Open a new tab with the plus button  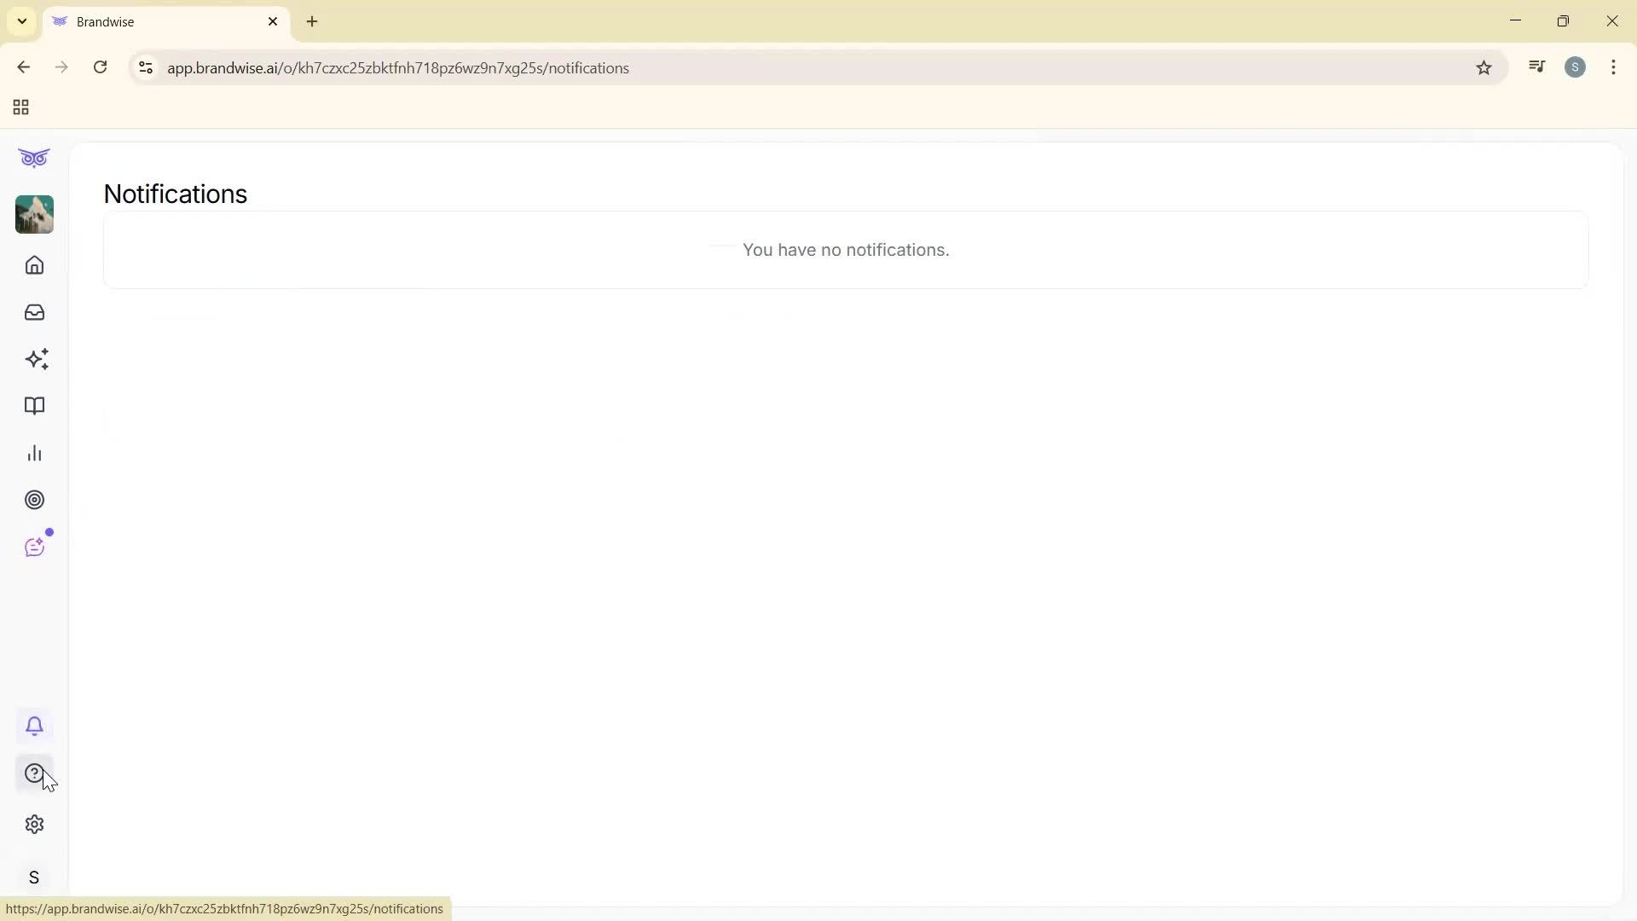(312, 21)
